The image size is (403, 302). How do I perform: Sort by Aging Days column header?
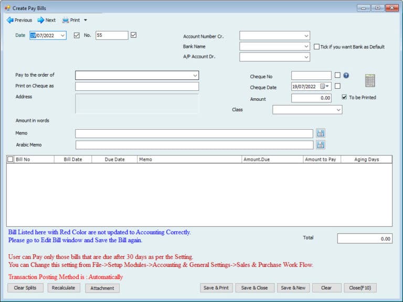366,159
